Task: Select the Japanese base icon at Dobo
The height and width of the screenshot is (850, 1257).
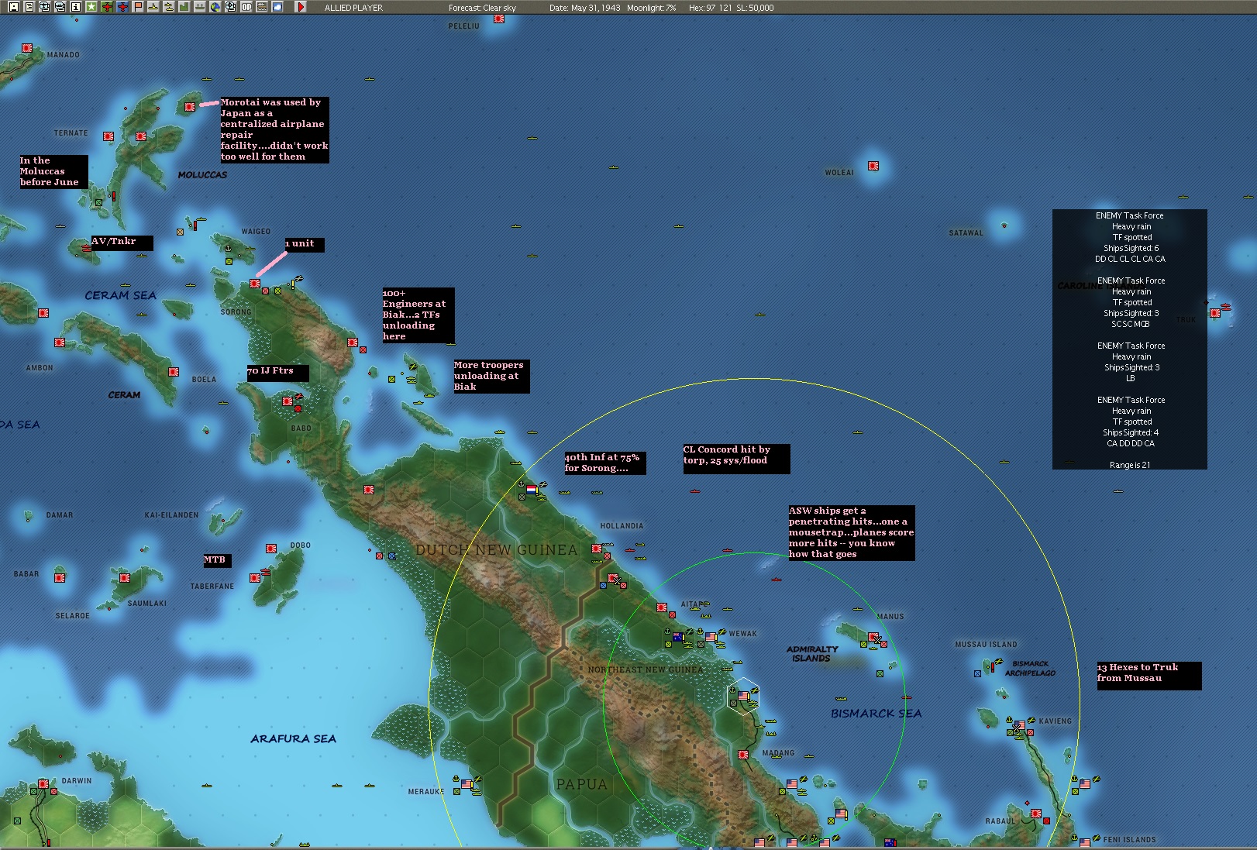Action: 271,549
